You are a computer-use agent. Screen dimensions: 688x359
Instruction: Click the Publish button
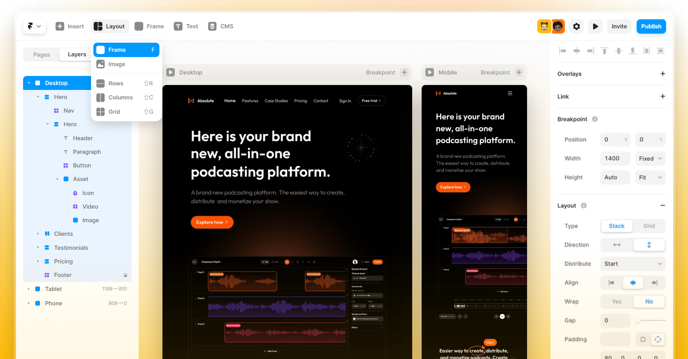[651, 26]
